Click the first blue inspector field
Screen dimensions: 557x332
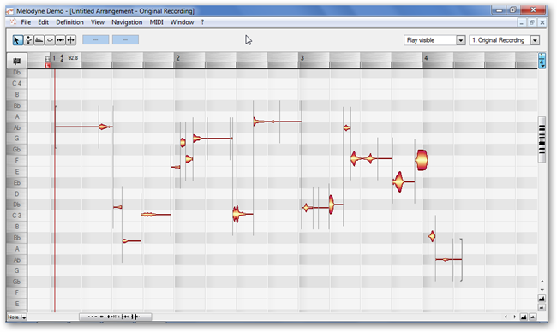[x=96, y=39]
